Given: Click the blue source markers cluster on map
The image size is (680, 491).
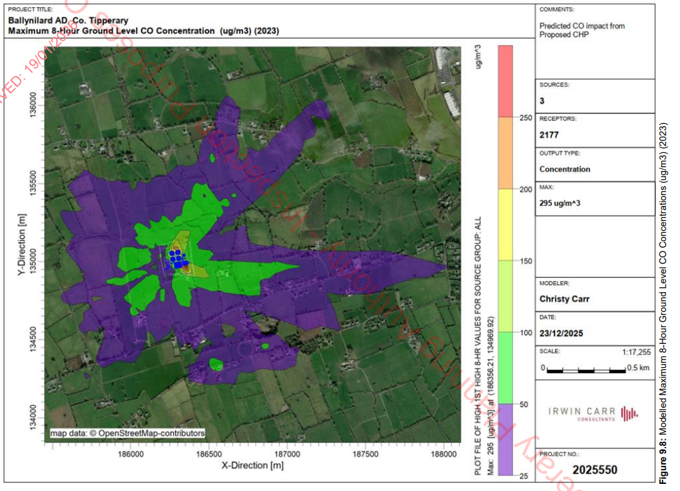Looking at the screenshot, I should [177, 258].
